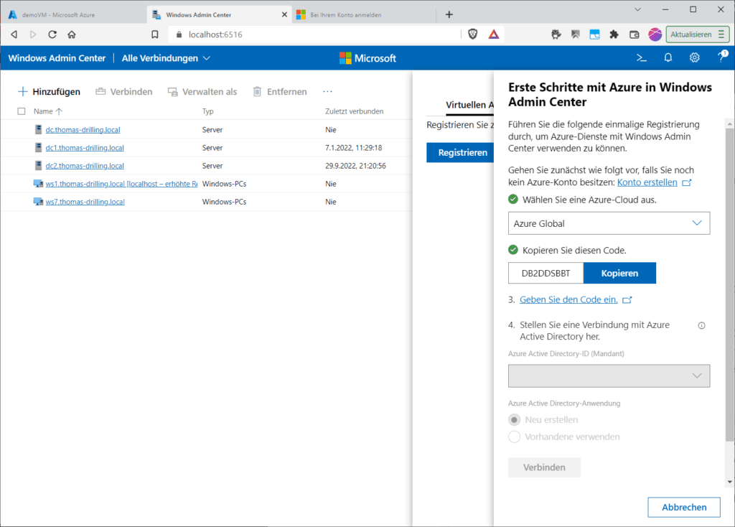Reload the page with the refresh icon
The image size is (735, 527).
[52, 34]
